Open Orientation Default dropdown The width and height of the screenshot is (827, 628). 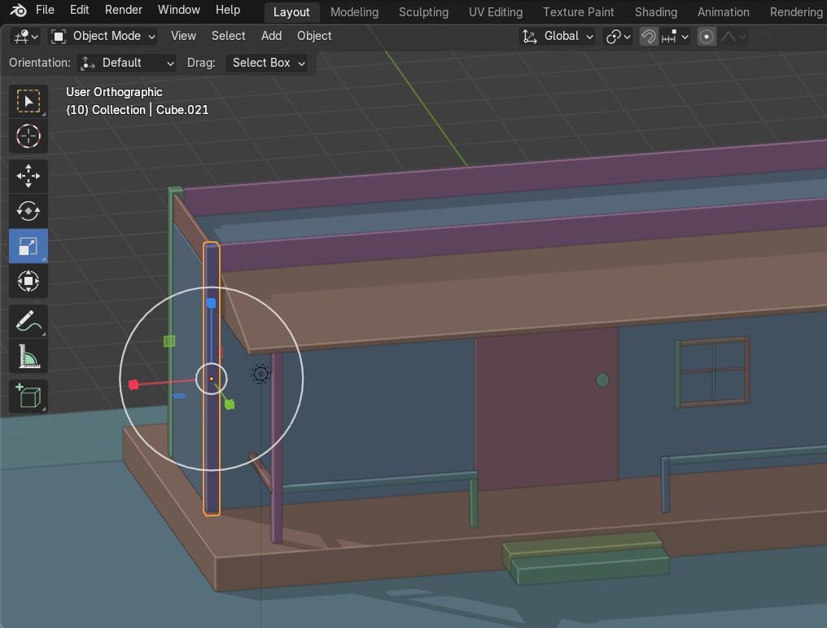[x=128, y=63]
